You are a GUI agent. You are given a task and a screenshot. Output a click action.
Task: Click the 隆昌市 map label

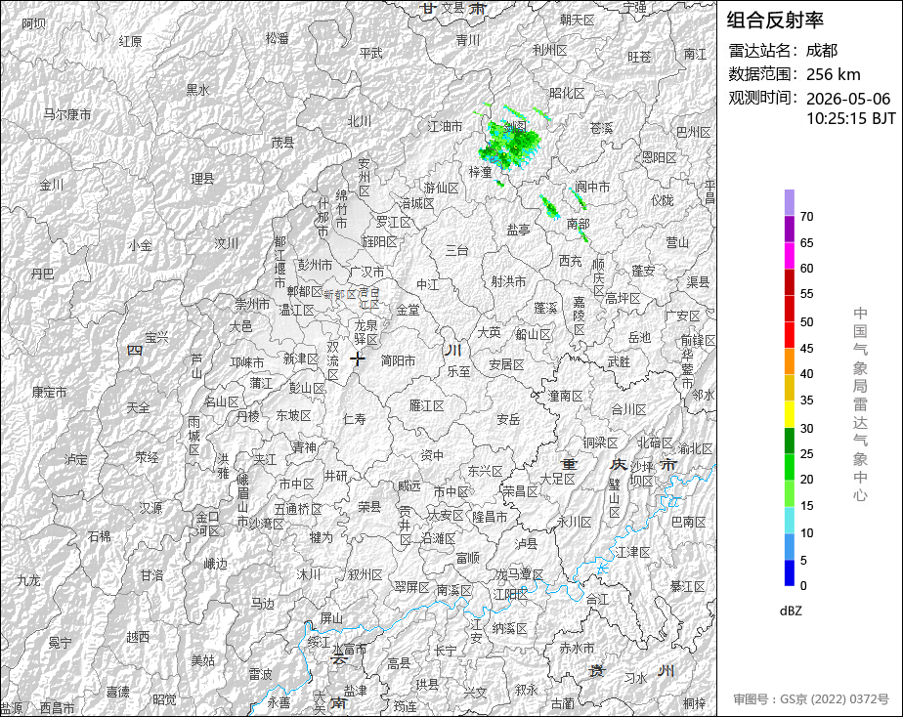(490, 516)
